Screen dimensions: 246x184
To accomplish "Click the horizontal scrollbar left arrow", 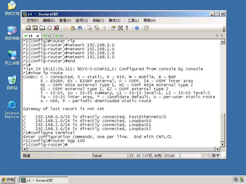I will tap(25, 149).
